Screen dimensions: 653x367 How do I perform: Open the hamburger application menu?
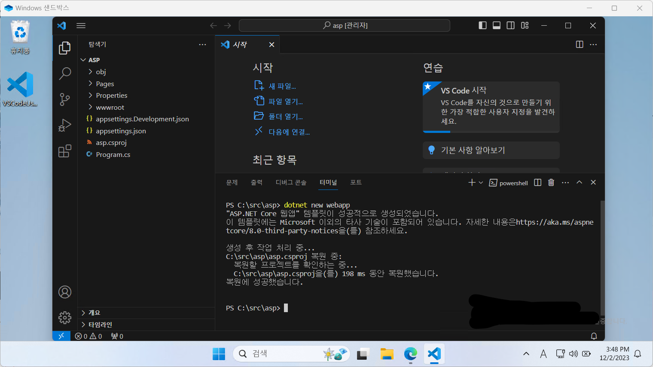pyautogui.click(x=81, y=25)
